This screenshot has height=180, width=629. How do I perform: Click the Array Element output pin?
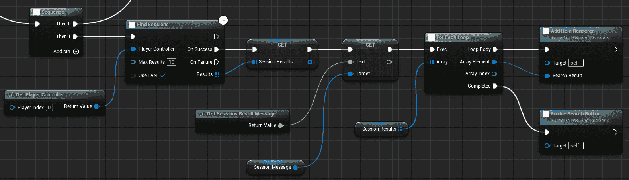[x=494, y=62]
